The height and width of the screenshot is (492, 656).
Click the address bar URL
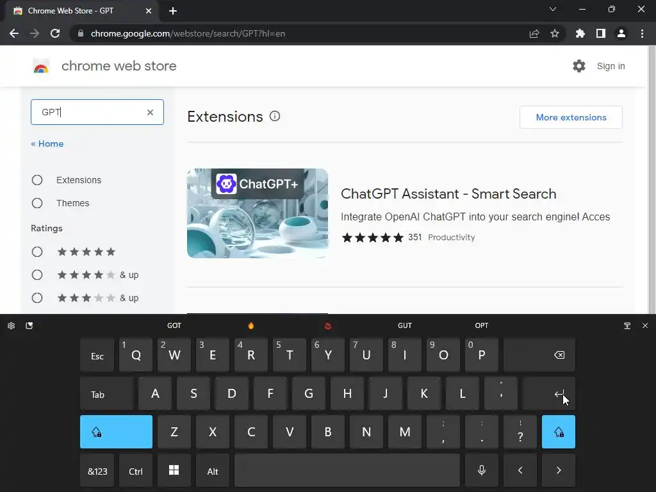188,33
